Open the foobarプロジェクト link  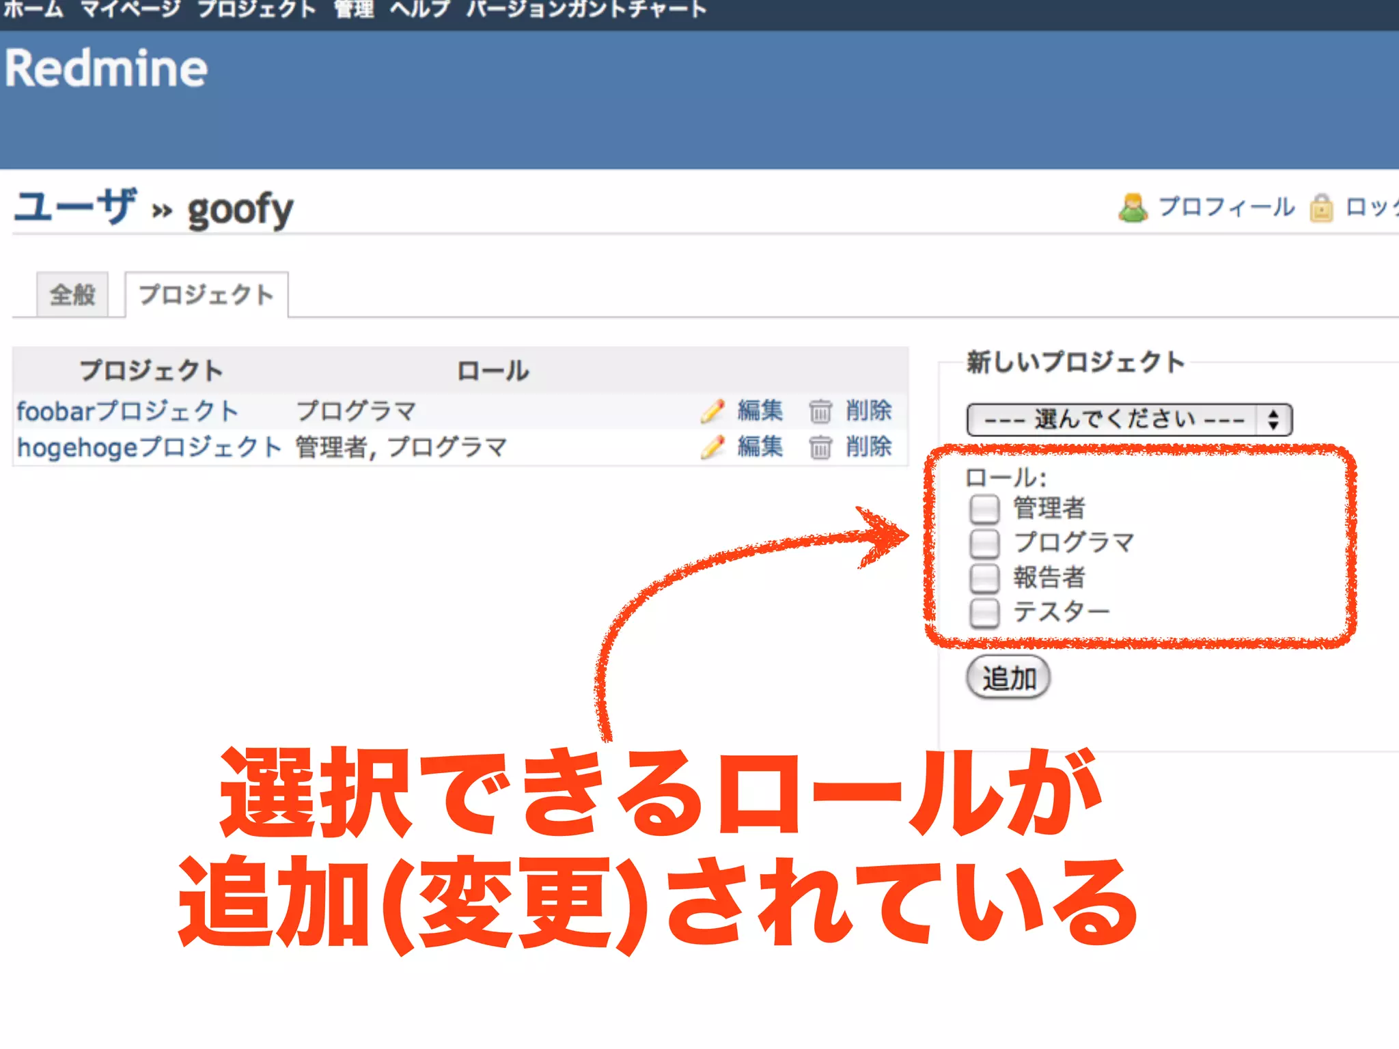128,411
